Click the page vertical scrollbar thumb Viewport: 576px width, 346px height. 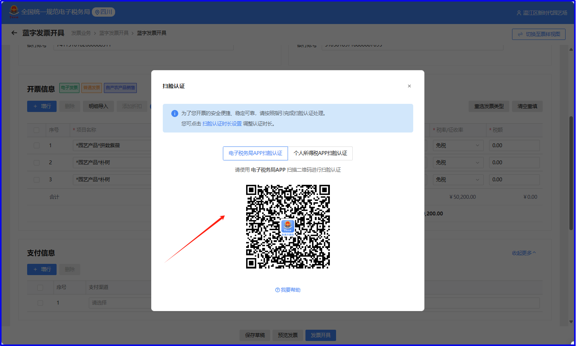click(571, 173)
